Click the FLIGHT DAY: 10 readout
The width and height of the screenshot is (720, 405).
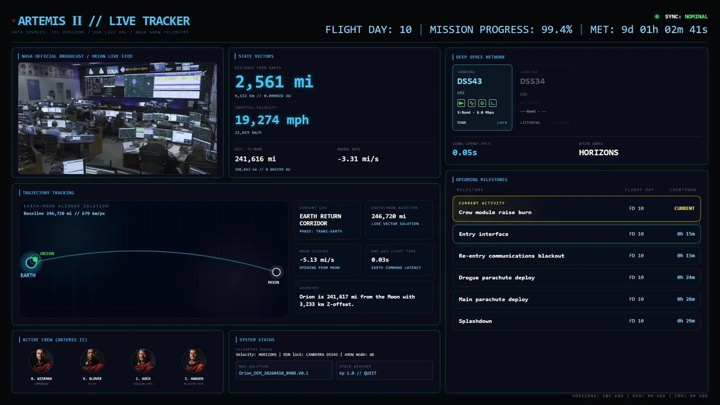click(x=368, y=29)
